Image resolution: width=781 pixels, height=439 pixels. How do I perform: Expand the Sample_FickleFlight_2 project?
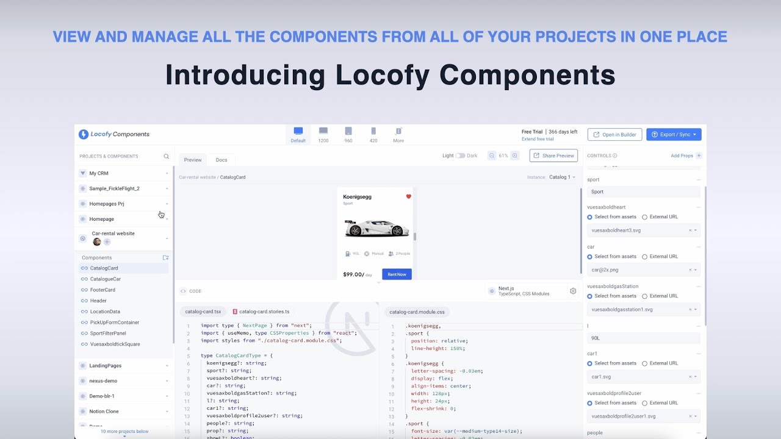coord(167,188)
